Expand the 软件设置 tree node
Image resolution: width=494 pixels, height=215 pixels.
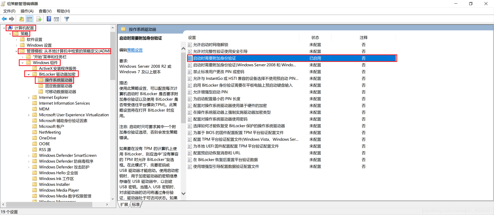[17, 39]
